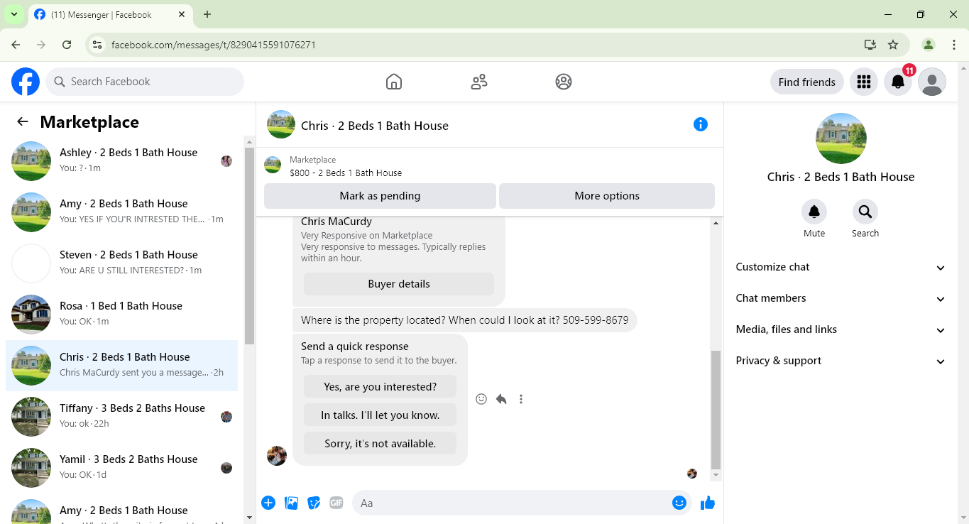The height and width of the screenshot is (524, 969).
Task: Open More options for the listing
Action: (607, 196)
